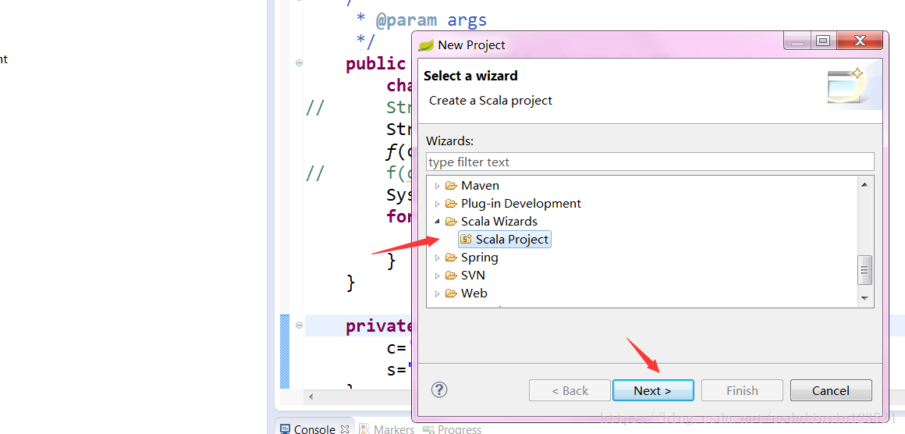Switch to the Console tab
The image size is (905, 434).
tap(314, 429)
